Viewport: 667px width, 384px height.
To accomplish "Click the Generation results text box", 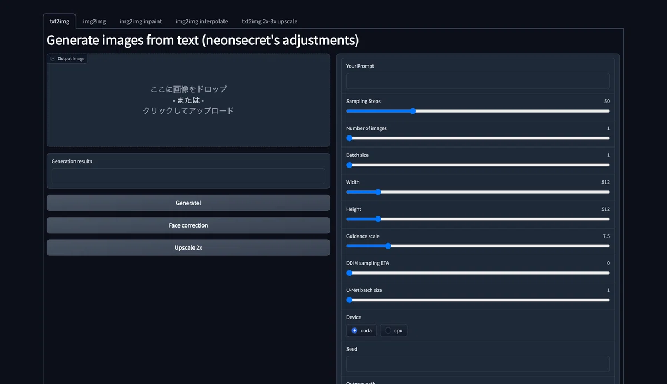I will point(188,176).
